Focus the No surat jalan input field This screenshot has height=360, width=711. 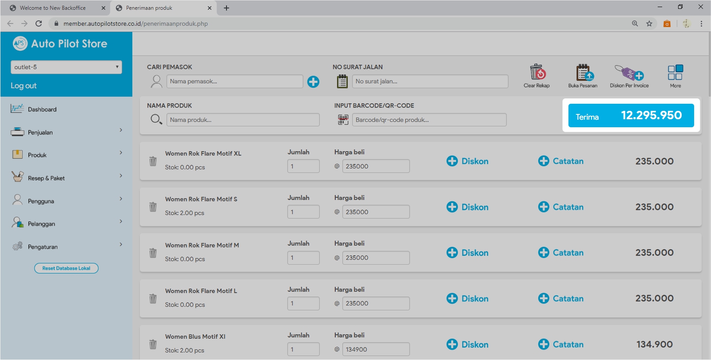point(430,82)
